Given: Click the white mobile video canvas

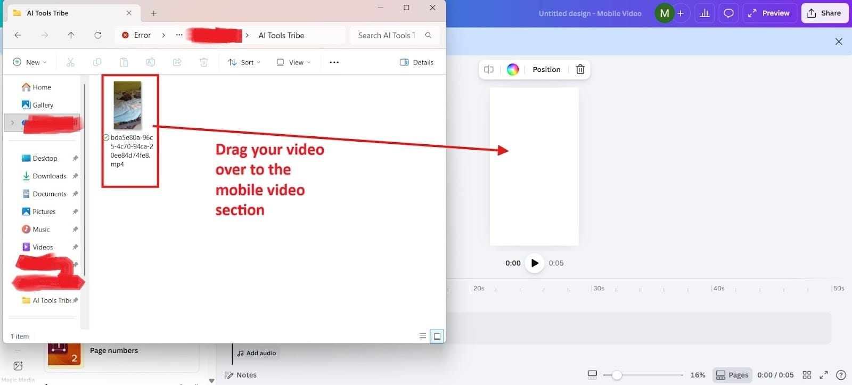Looking at the screenshot, I should click(x=534, y=166).
